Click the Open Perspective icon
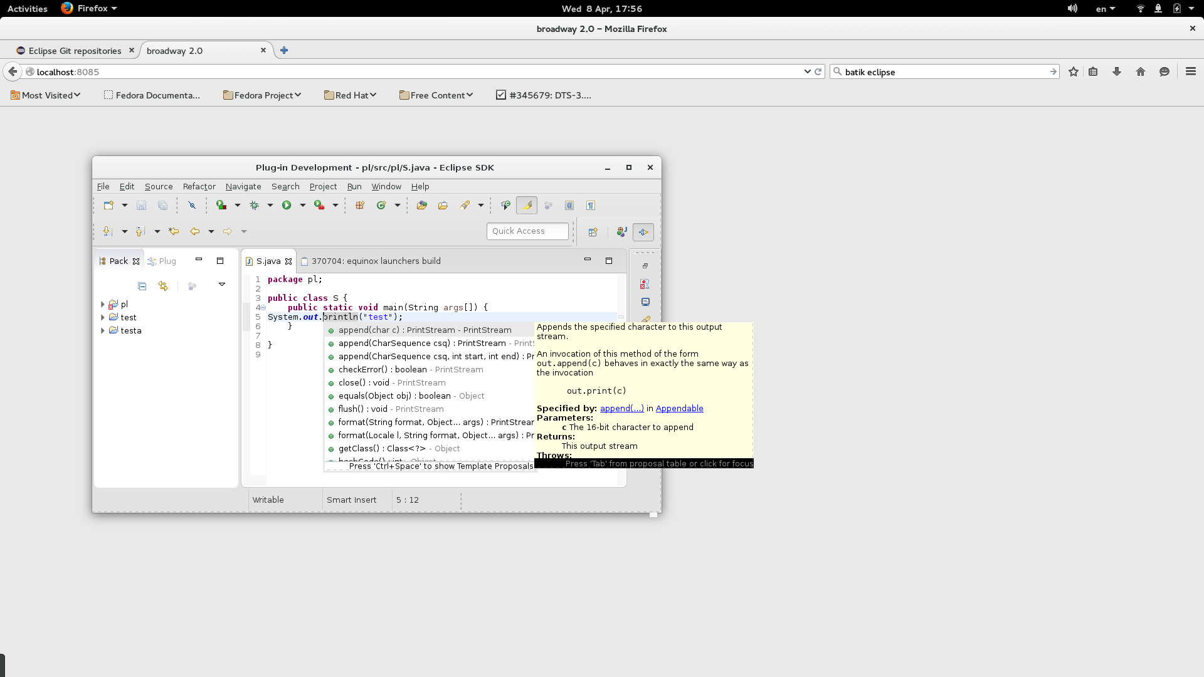This screenshot has height=677, width=1204. [593, 232]
